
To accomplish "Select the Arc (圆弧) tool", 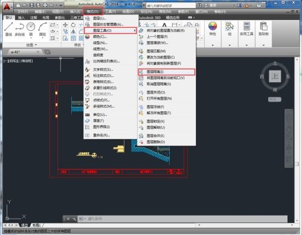I will click(x=42, y=29).
